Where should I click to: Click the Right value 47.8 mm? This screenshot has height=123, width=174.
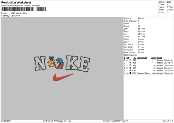(142, 31)
